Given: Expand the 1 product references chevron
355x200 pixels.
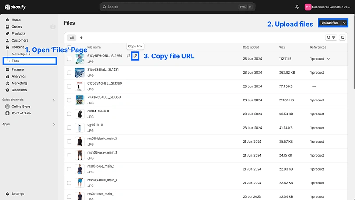Looking at the screenshot, I should click(x=328, y=59).
